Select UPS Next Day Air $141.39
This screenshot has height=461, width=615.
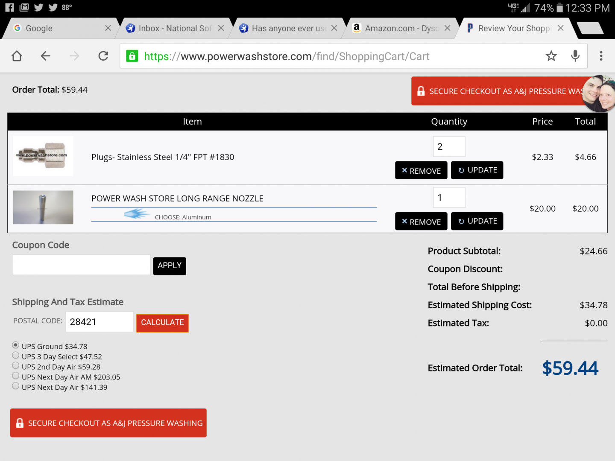point(16,386)
